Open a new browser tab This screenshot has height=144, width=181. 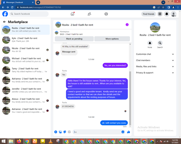[x=38, y=2]
